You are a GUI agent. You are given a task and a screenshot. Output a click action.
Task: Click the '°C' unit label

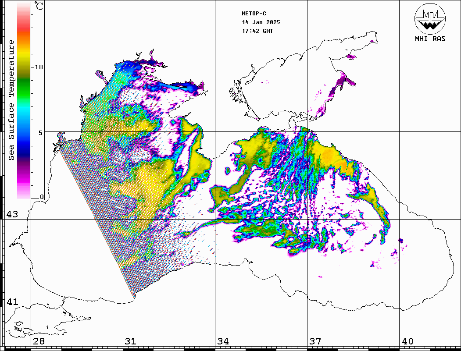click(39, 6)
